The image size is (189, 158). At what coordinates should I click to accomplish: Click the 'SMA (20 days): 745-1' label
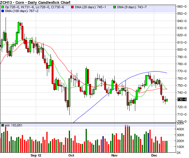point(90,7)
